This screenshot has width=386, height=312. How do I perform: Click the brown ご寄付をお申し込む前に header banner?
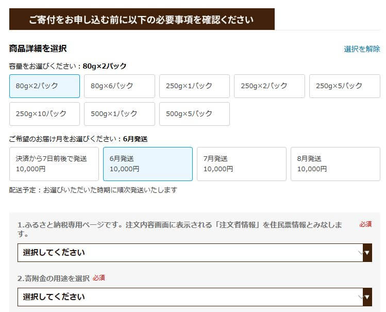142,19
